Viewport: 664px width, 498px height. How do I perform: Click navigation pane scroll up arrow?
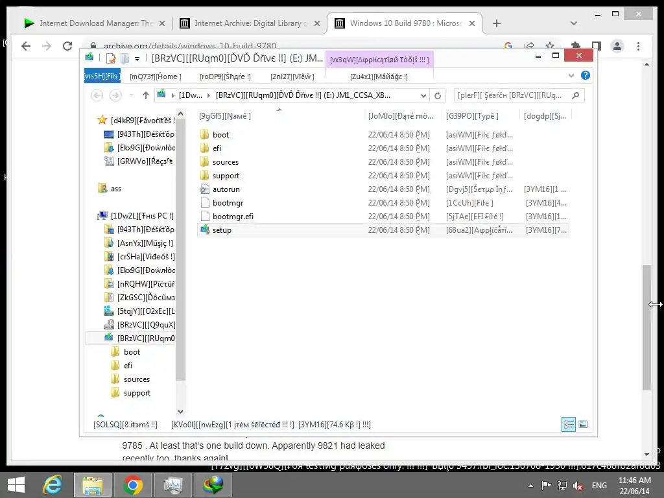point(180,113)
